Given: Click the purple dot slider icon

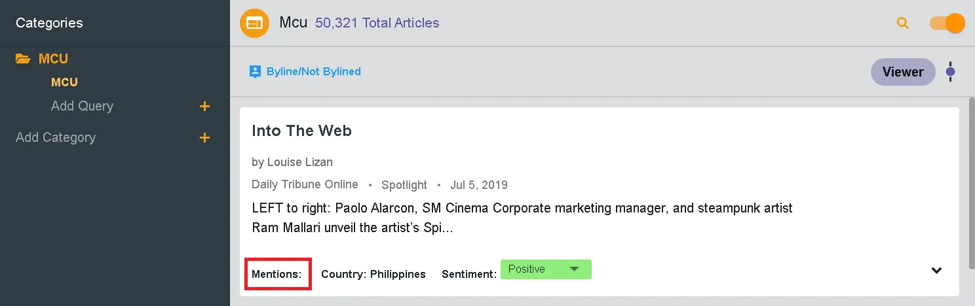Looking at the screenshot, I should 951,72.
